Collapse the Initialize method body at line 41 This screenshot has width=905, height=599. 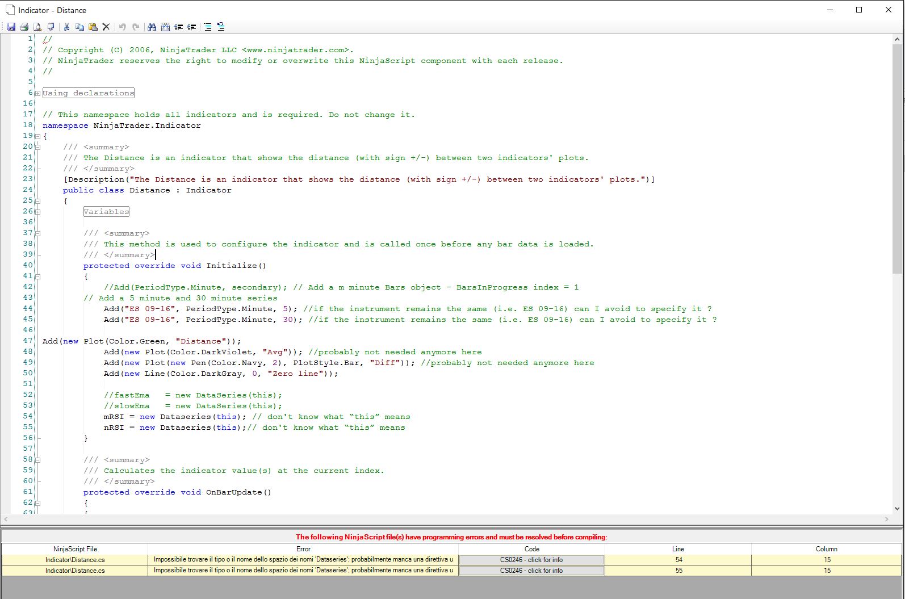37,277
